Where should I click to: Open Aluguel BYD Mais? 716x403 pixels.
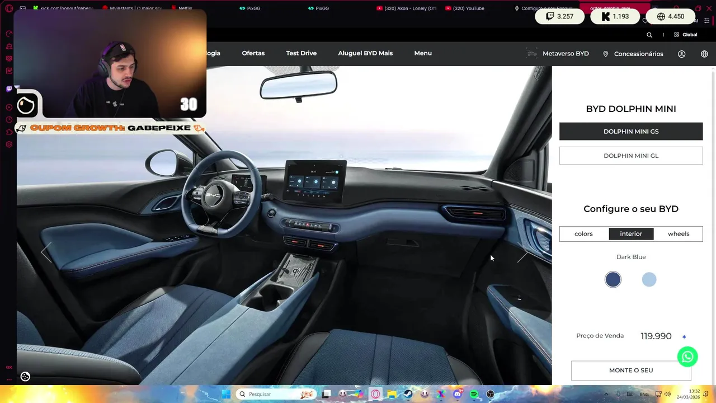[365, 53]
